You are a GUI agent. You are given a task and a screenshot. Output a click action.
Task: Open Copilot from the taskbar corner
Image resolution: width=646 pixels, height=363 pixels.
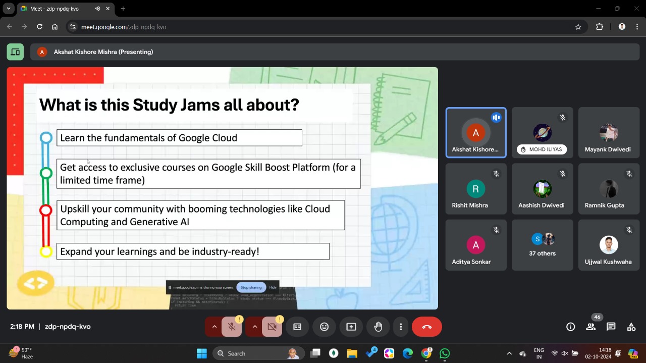[633, 353]
